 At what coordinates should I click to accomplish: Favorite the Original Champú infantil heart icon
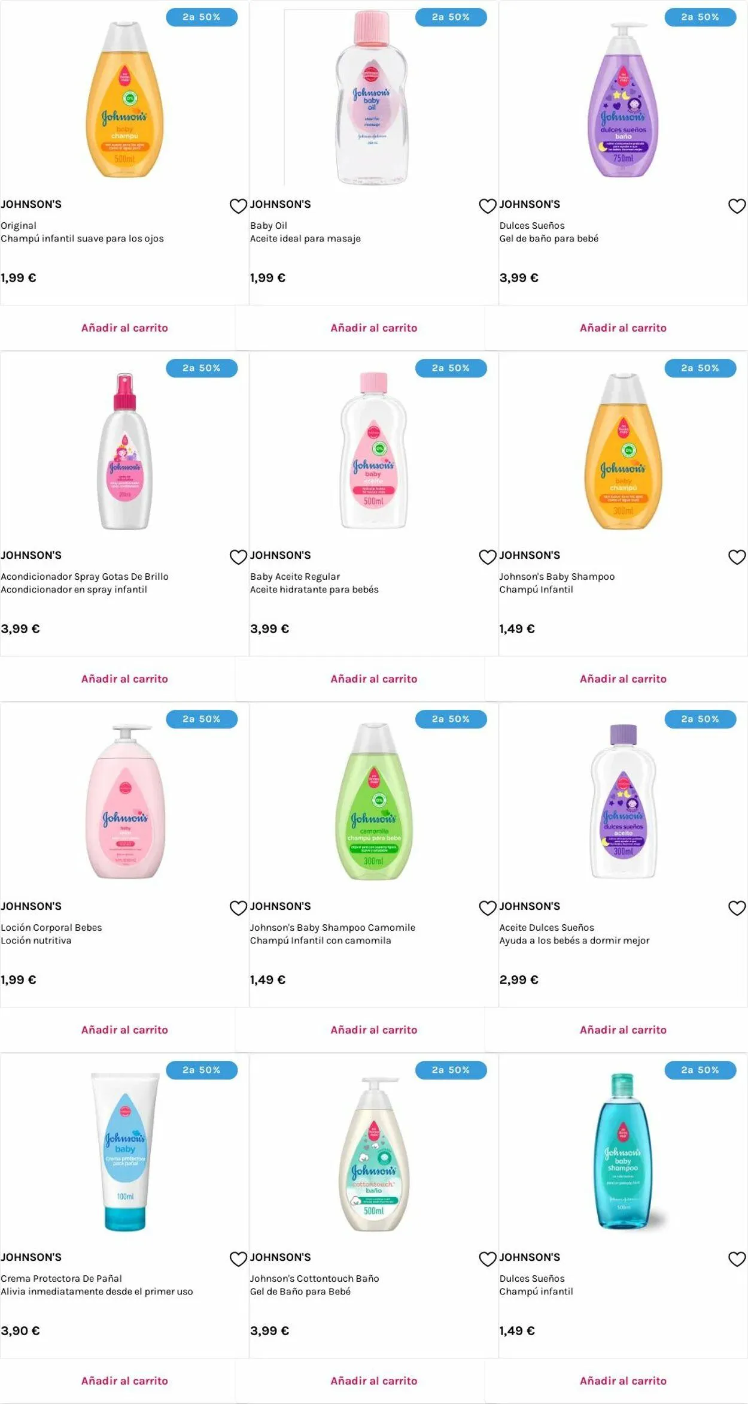(x=238, y=206)
